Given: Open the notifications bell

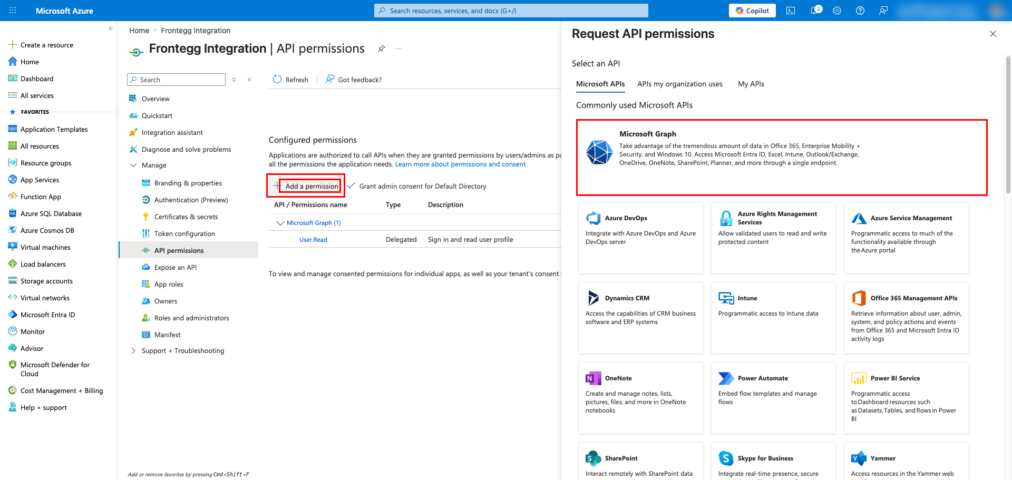Looking at the screenshot, I should coord(815,11).
